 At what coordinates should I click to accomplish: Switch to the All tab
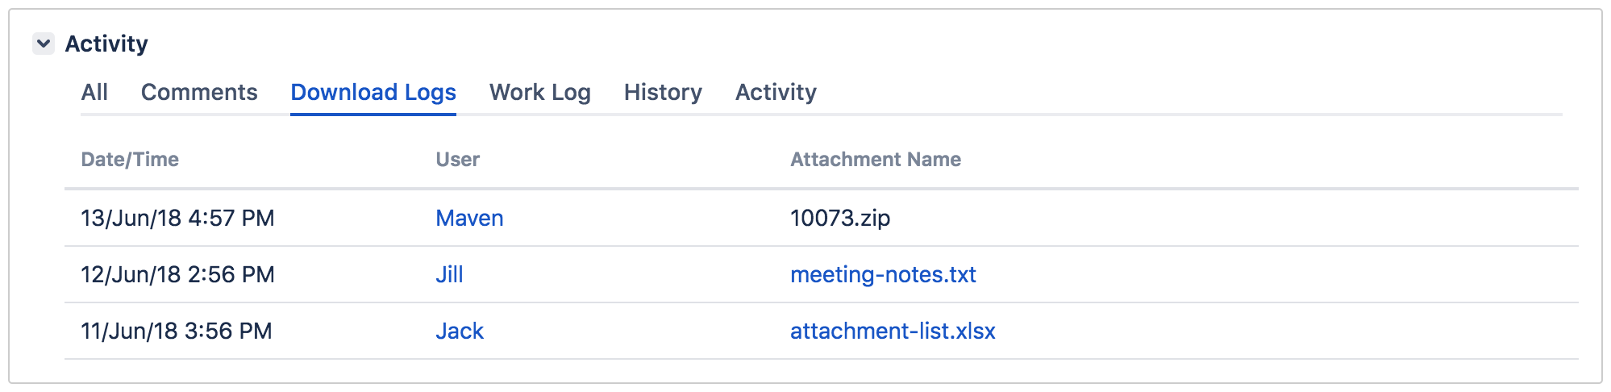pos(94,93)
